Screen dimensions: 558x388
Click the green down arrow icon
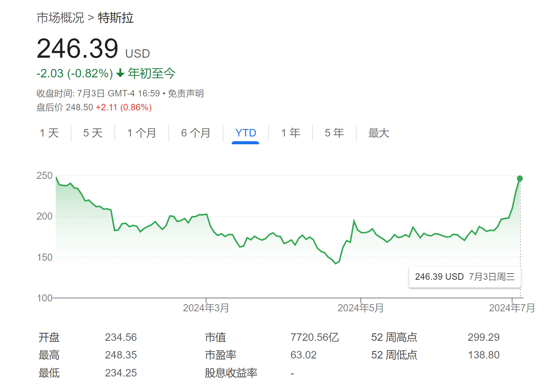coord(120,73)
